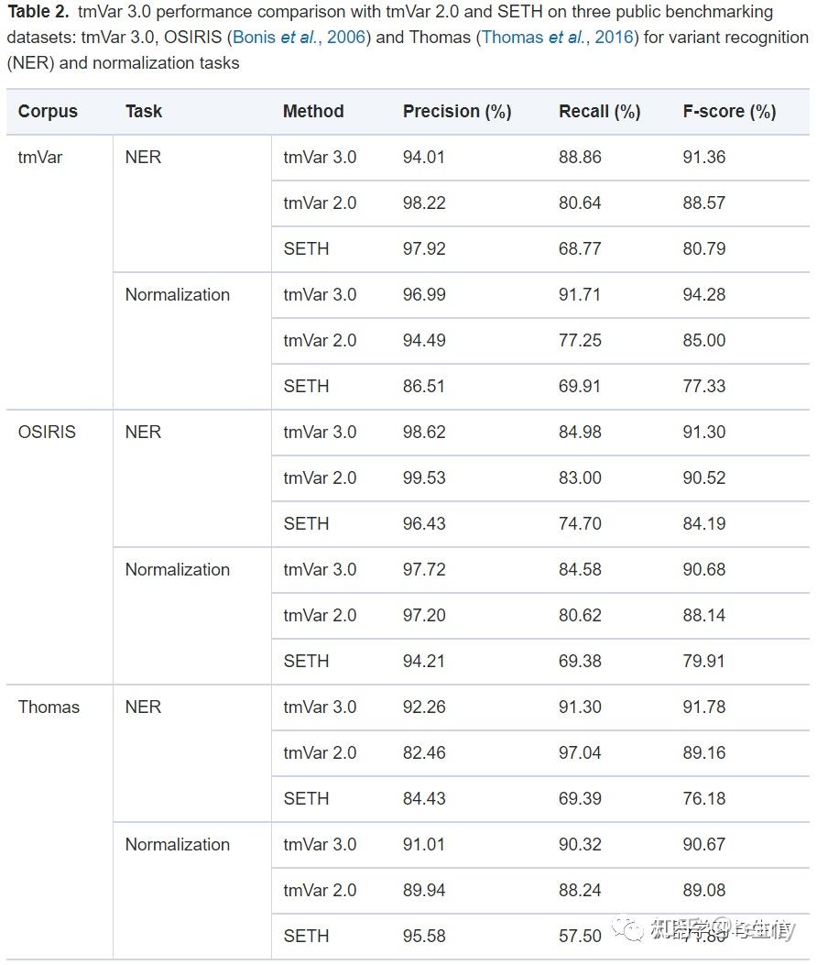Click the 91.78 F-score value

coord(703,707)
